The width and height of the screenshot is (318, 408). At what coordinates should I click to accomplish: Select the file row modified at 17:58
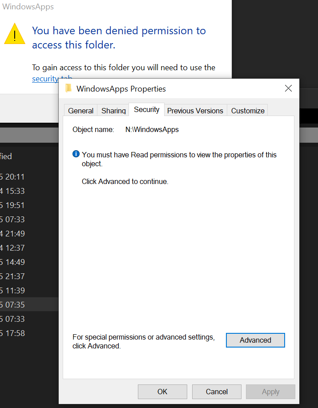[x=29, y=333]
